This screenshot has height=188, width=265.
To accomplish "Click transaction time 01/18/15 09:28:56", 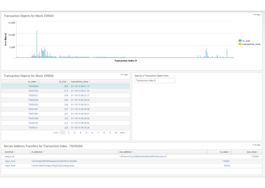I will click(x=80, y=118).
